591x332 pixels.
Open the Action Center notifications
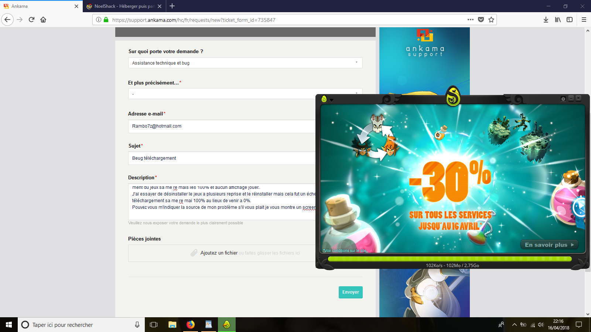579,325
